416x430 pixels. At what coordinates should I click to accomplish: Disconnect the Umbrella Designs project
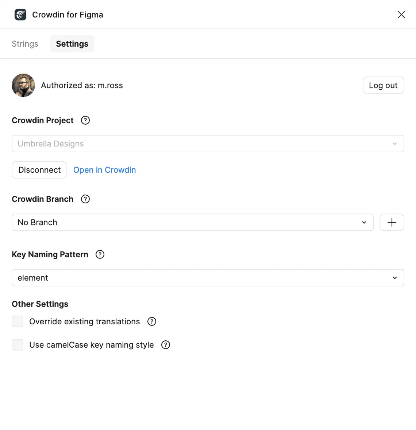(39, 170)
